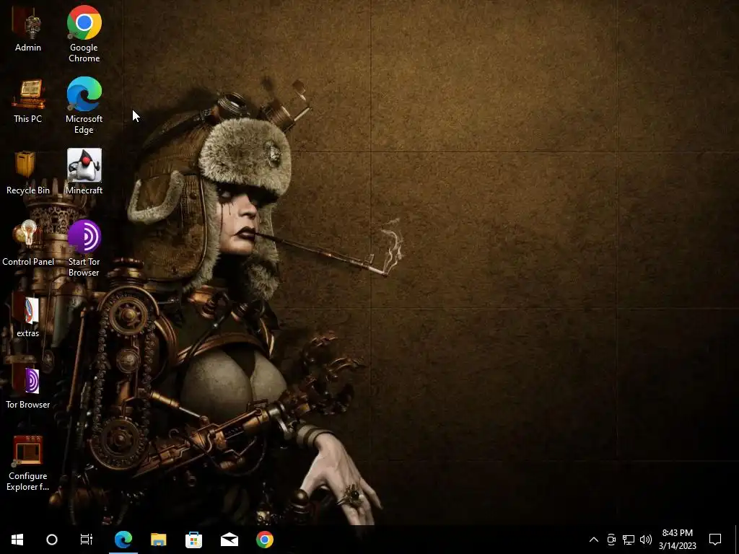Open File Explorer from the taskbar
Viewport: 739px width, 554px height.
(x=158, y=540)
